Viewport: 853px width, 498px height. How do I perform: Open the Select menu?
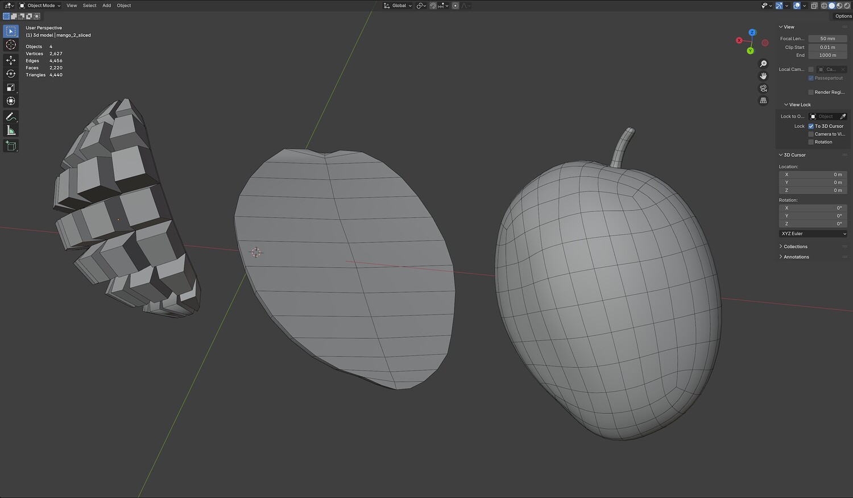point(90,6)
